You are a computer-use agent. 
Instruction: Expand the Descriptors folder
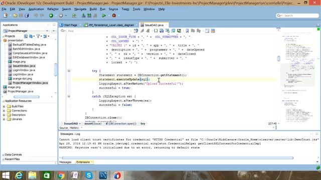point(4,115)
